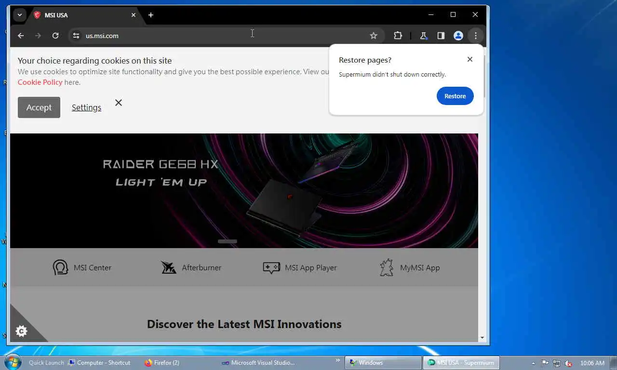This screenshot has width=617, height=370.
Task: Open Microsoft Visual Studio taskbar item
Action: pyautogui.click(x=258, y=363)
